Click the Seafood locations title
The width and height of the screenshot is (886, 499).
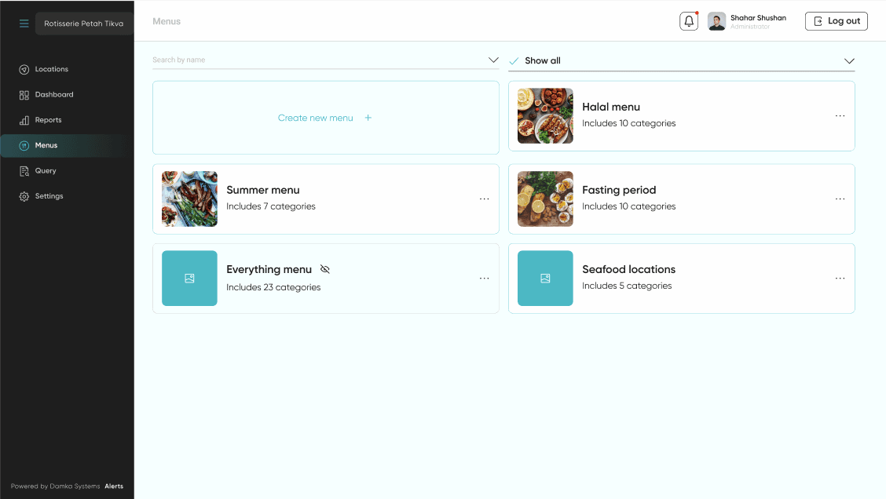pyautogui.click(x=629, y=269)
